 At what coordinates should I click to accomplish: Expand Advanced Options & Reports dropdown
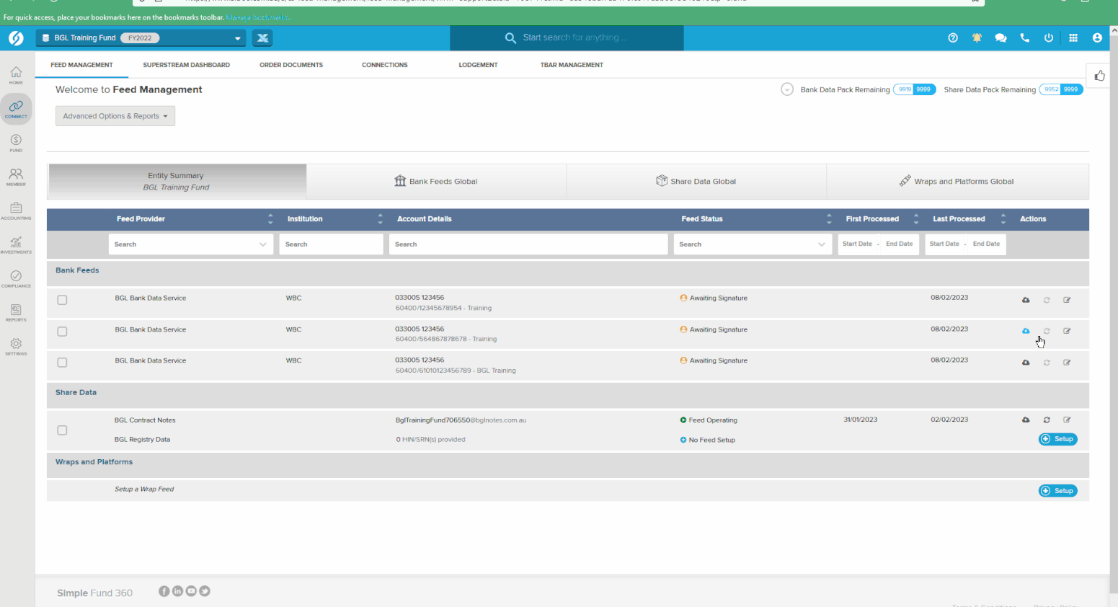[x=115, y=116]
